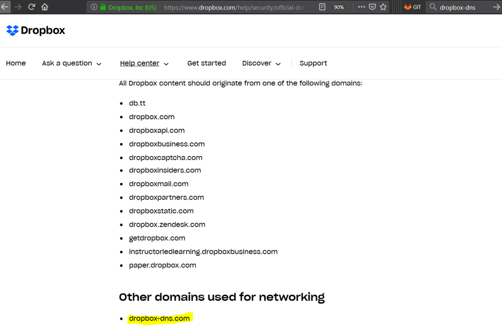
Task: Reload the page with the refresh icon
Action: (x=31, y=7)
